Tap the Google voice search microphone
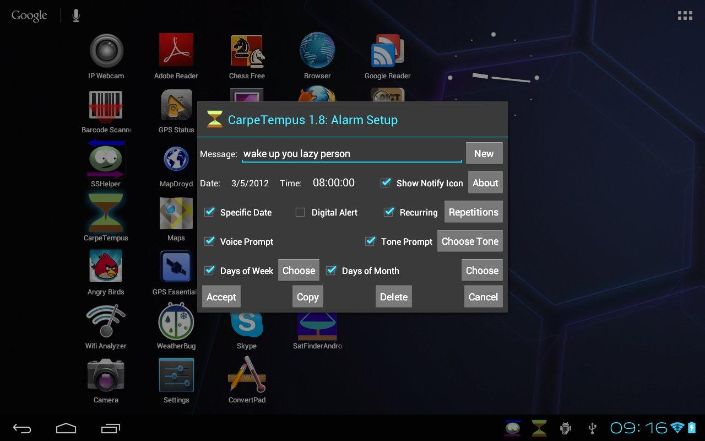 (x=76, y=15)
